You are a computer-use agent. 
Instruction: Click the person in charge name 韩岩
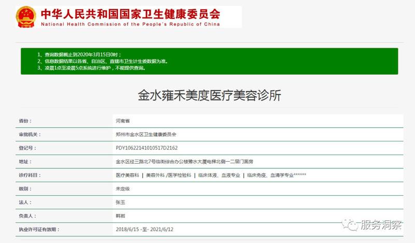121,216
